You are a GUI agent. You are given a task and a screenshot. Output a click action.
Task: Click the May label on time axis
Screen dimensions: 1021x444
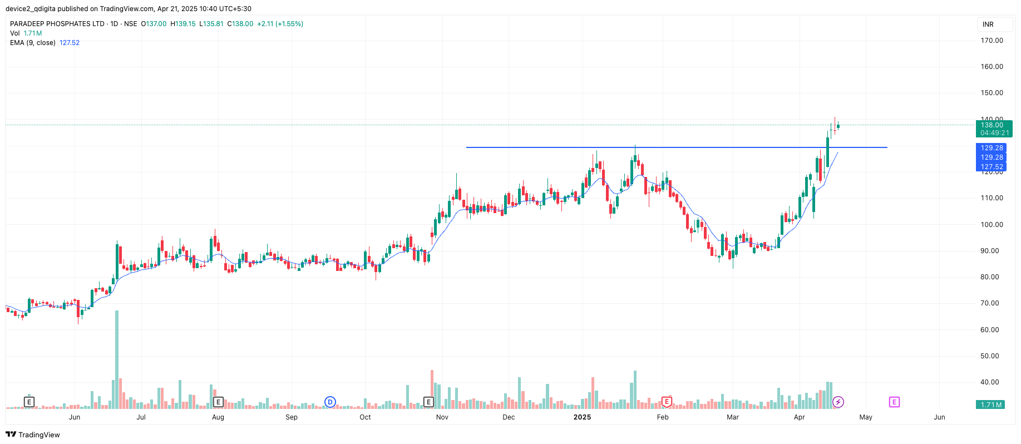(x=866, y=417)
